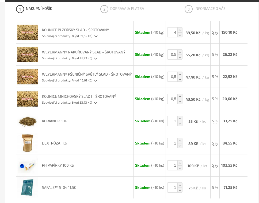Screen dimensions: 259x203
Task: Decrease quantity of Weyermann Nakuřovaný slad
Action: tap(180, 57)
